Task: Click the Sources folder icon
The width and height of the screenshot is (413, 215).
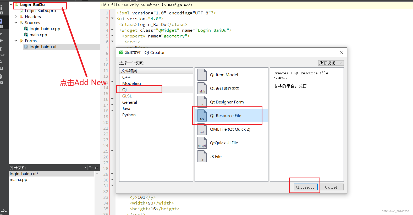Action: click(21, 23)
